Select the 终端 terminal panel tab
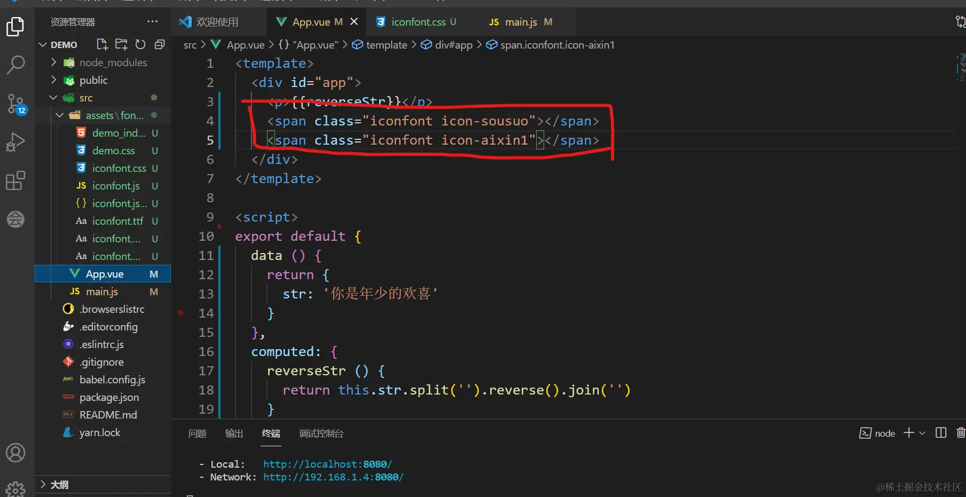This screenshot has width=966, height=497. pos(271,433)
